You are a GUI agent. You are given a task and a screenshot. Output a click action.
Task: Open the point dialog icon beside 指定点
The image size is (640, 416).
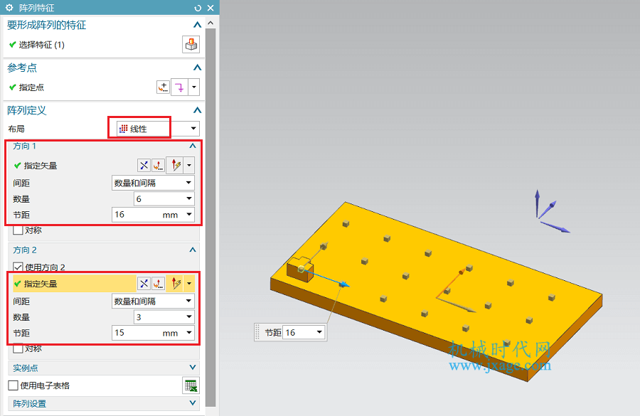[x=164, y=87]
